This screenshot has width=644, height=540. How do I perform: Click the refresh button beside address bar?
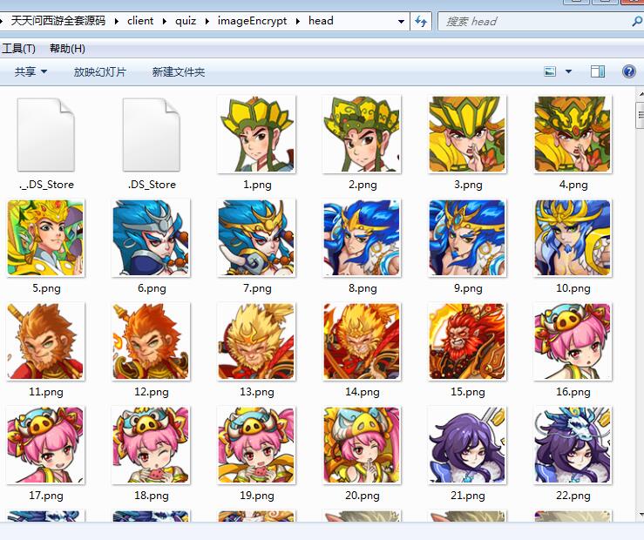[422, 21]
